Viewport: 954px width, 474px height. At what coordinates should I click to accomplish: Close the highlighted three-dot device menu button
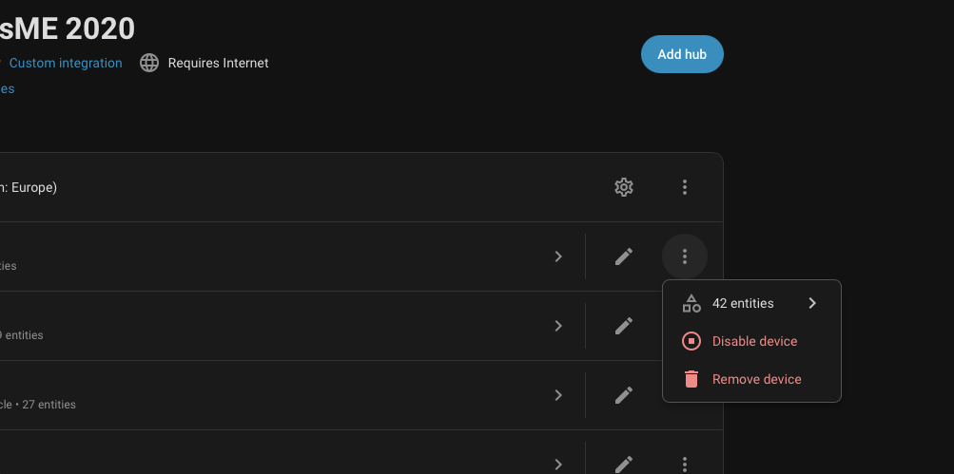pos(685,256)
